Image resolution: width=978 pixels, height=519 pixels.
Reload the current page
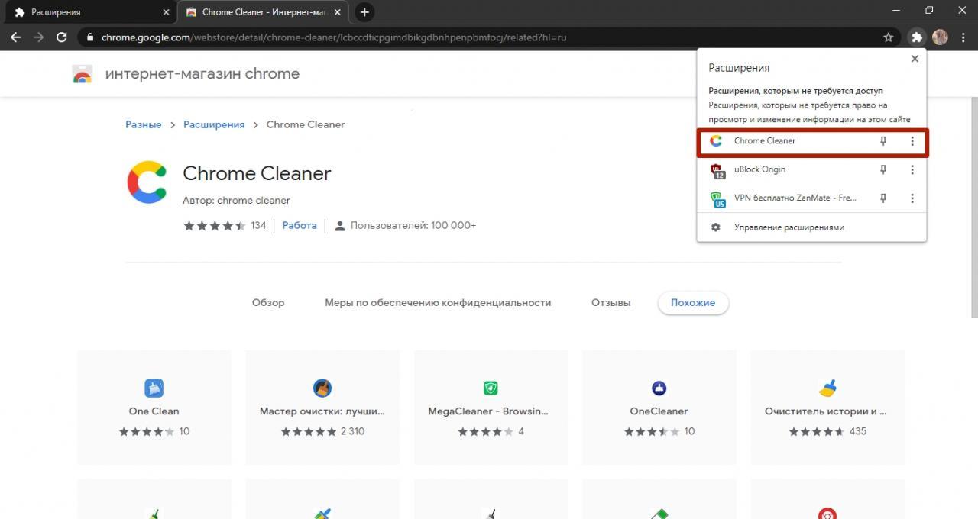[62, 37]
